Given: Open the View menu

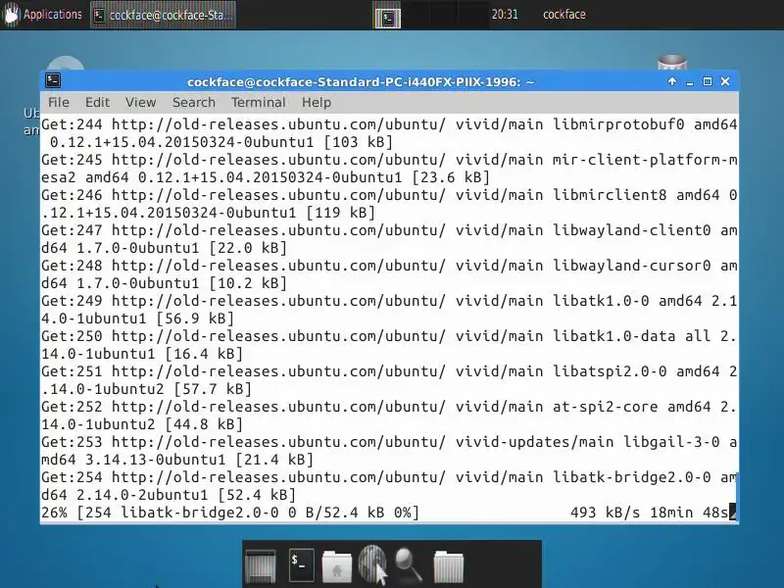Looking at the screenshot, I should [x=140, y=103].
